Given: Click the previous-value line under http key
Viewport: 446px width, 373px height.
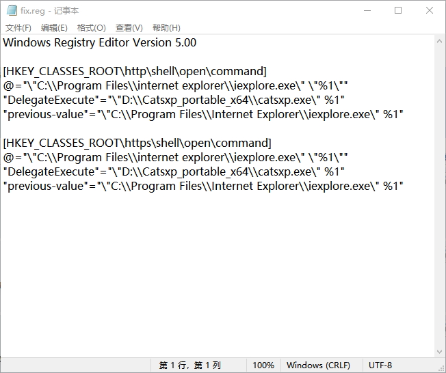Looking at the screenshot, I should click(203, 114).
